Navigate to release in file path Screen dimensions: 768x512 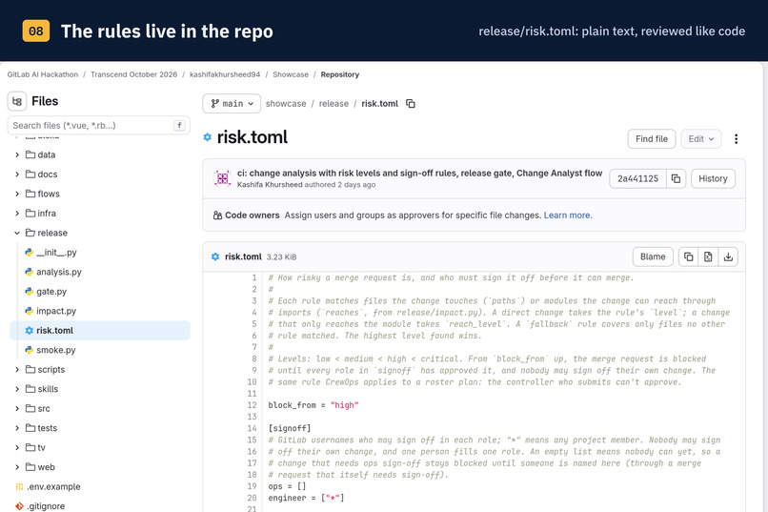click(333, 103)
